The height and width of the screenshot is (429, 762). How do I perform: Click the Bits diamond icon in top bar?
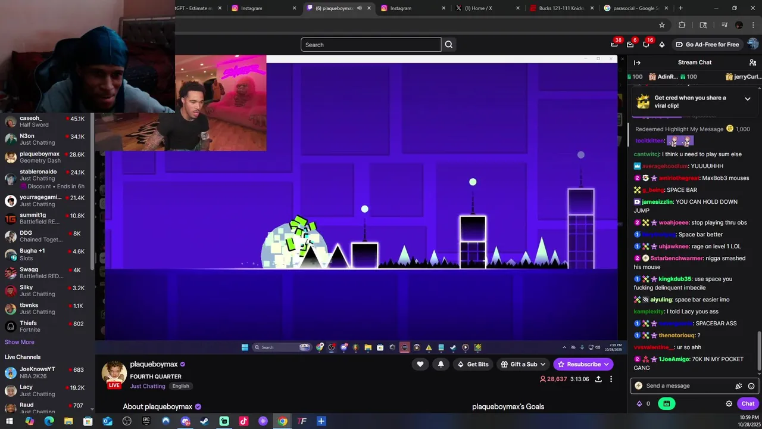pos(662,44)
